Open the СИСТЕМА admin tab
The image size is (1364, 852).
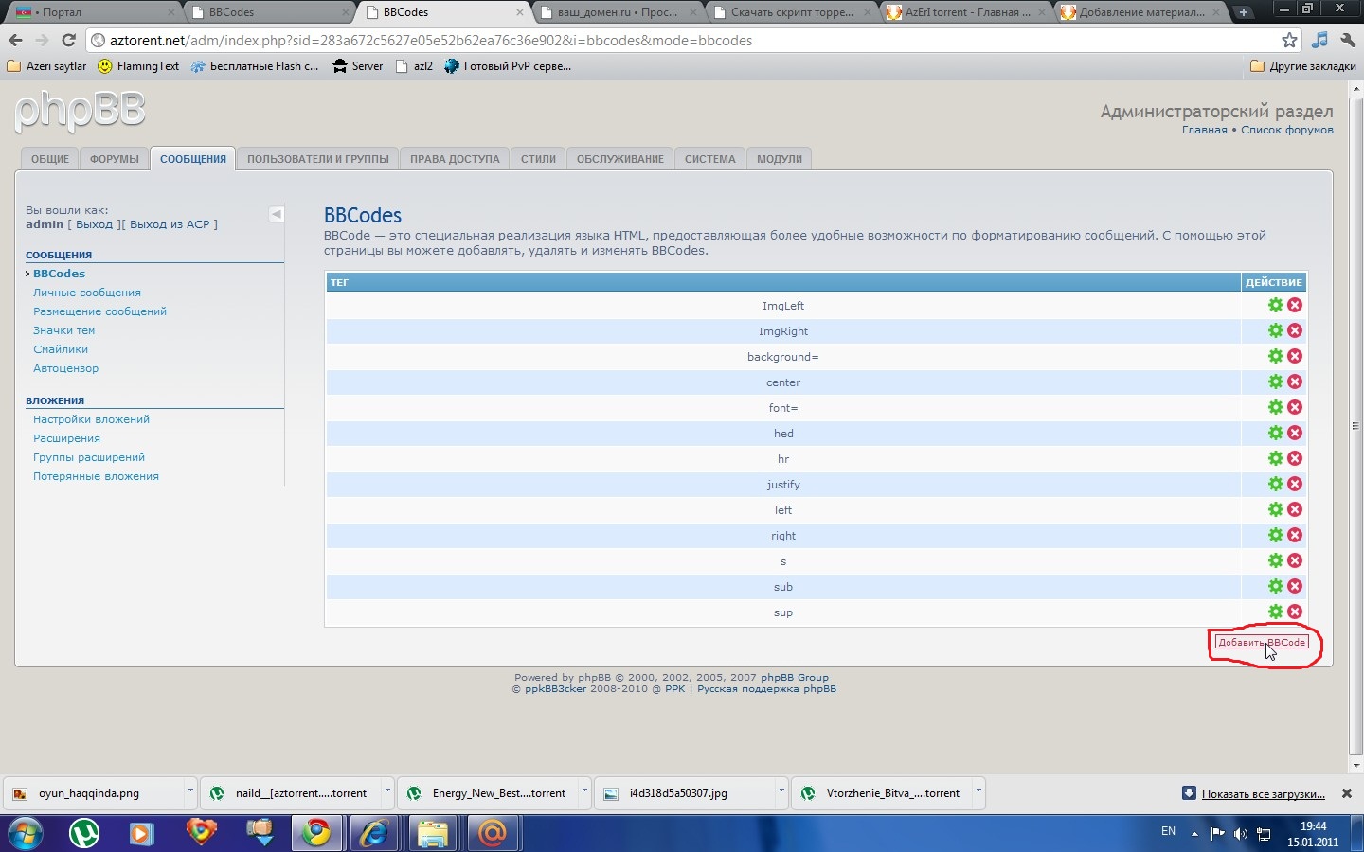pyautogui.click(x=710, y=159)
